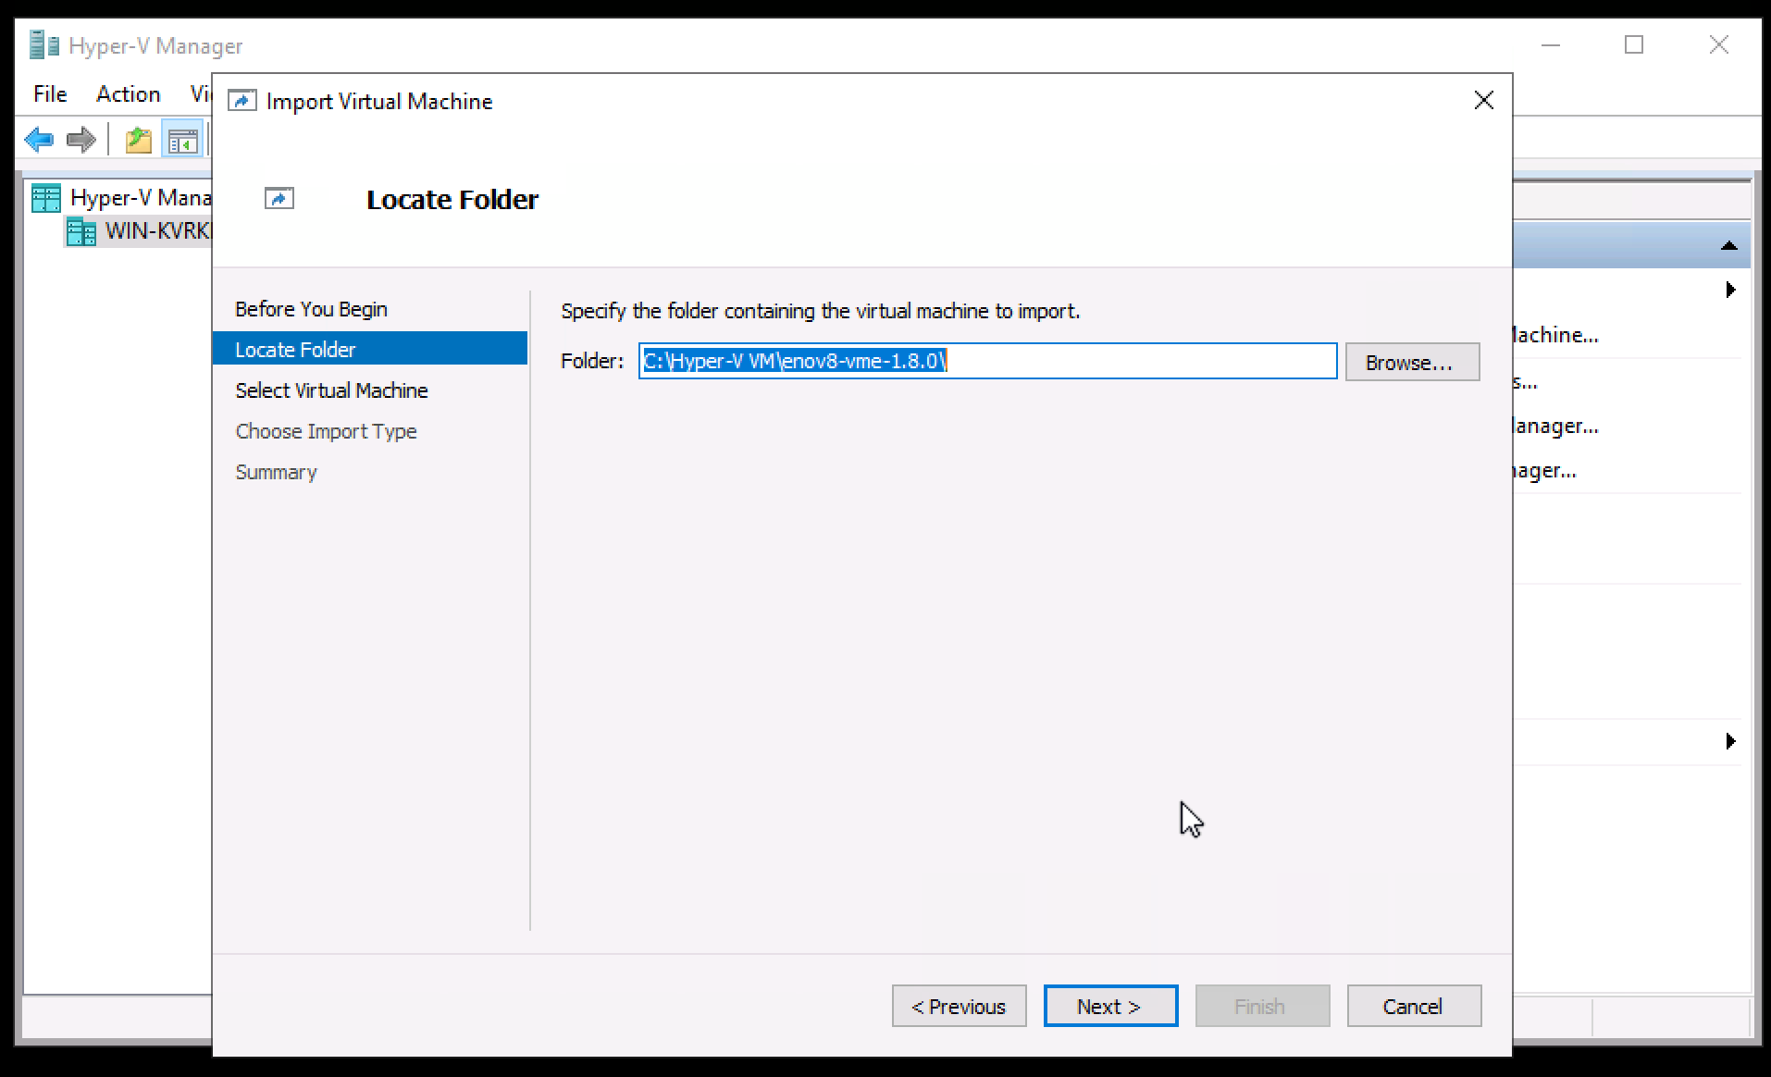
Task: Open the Action menu
Action: click(128, 93)
